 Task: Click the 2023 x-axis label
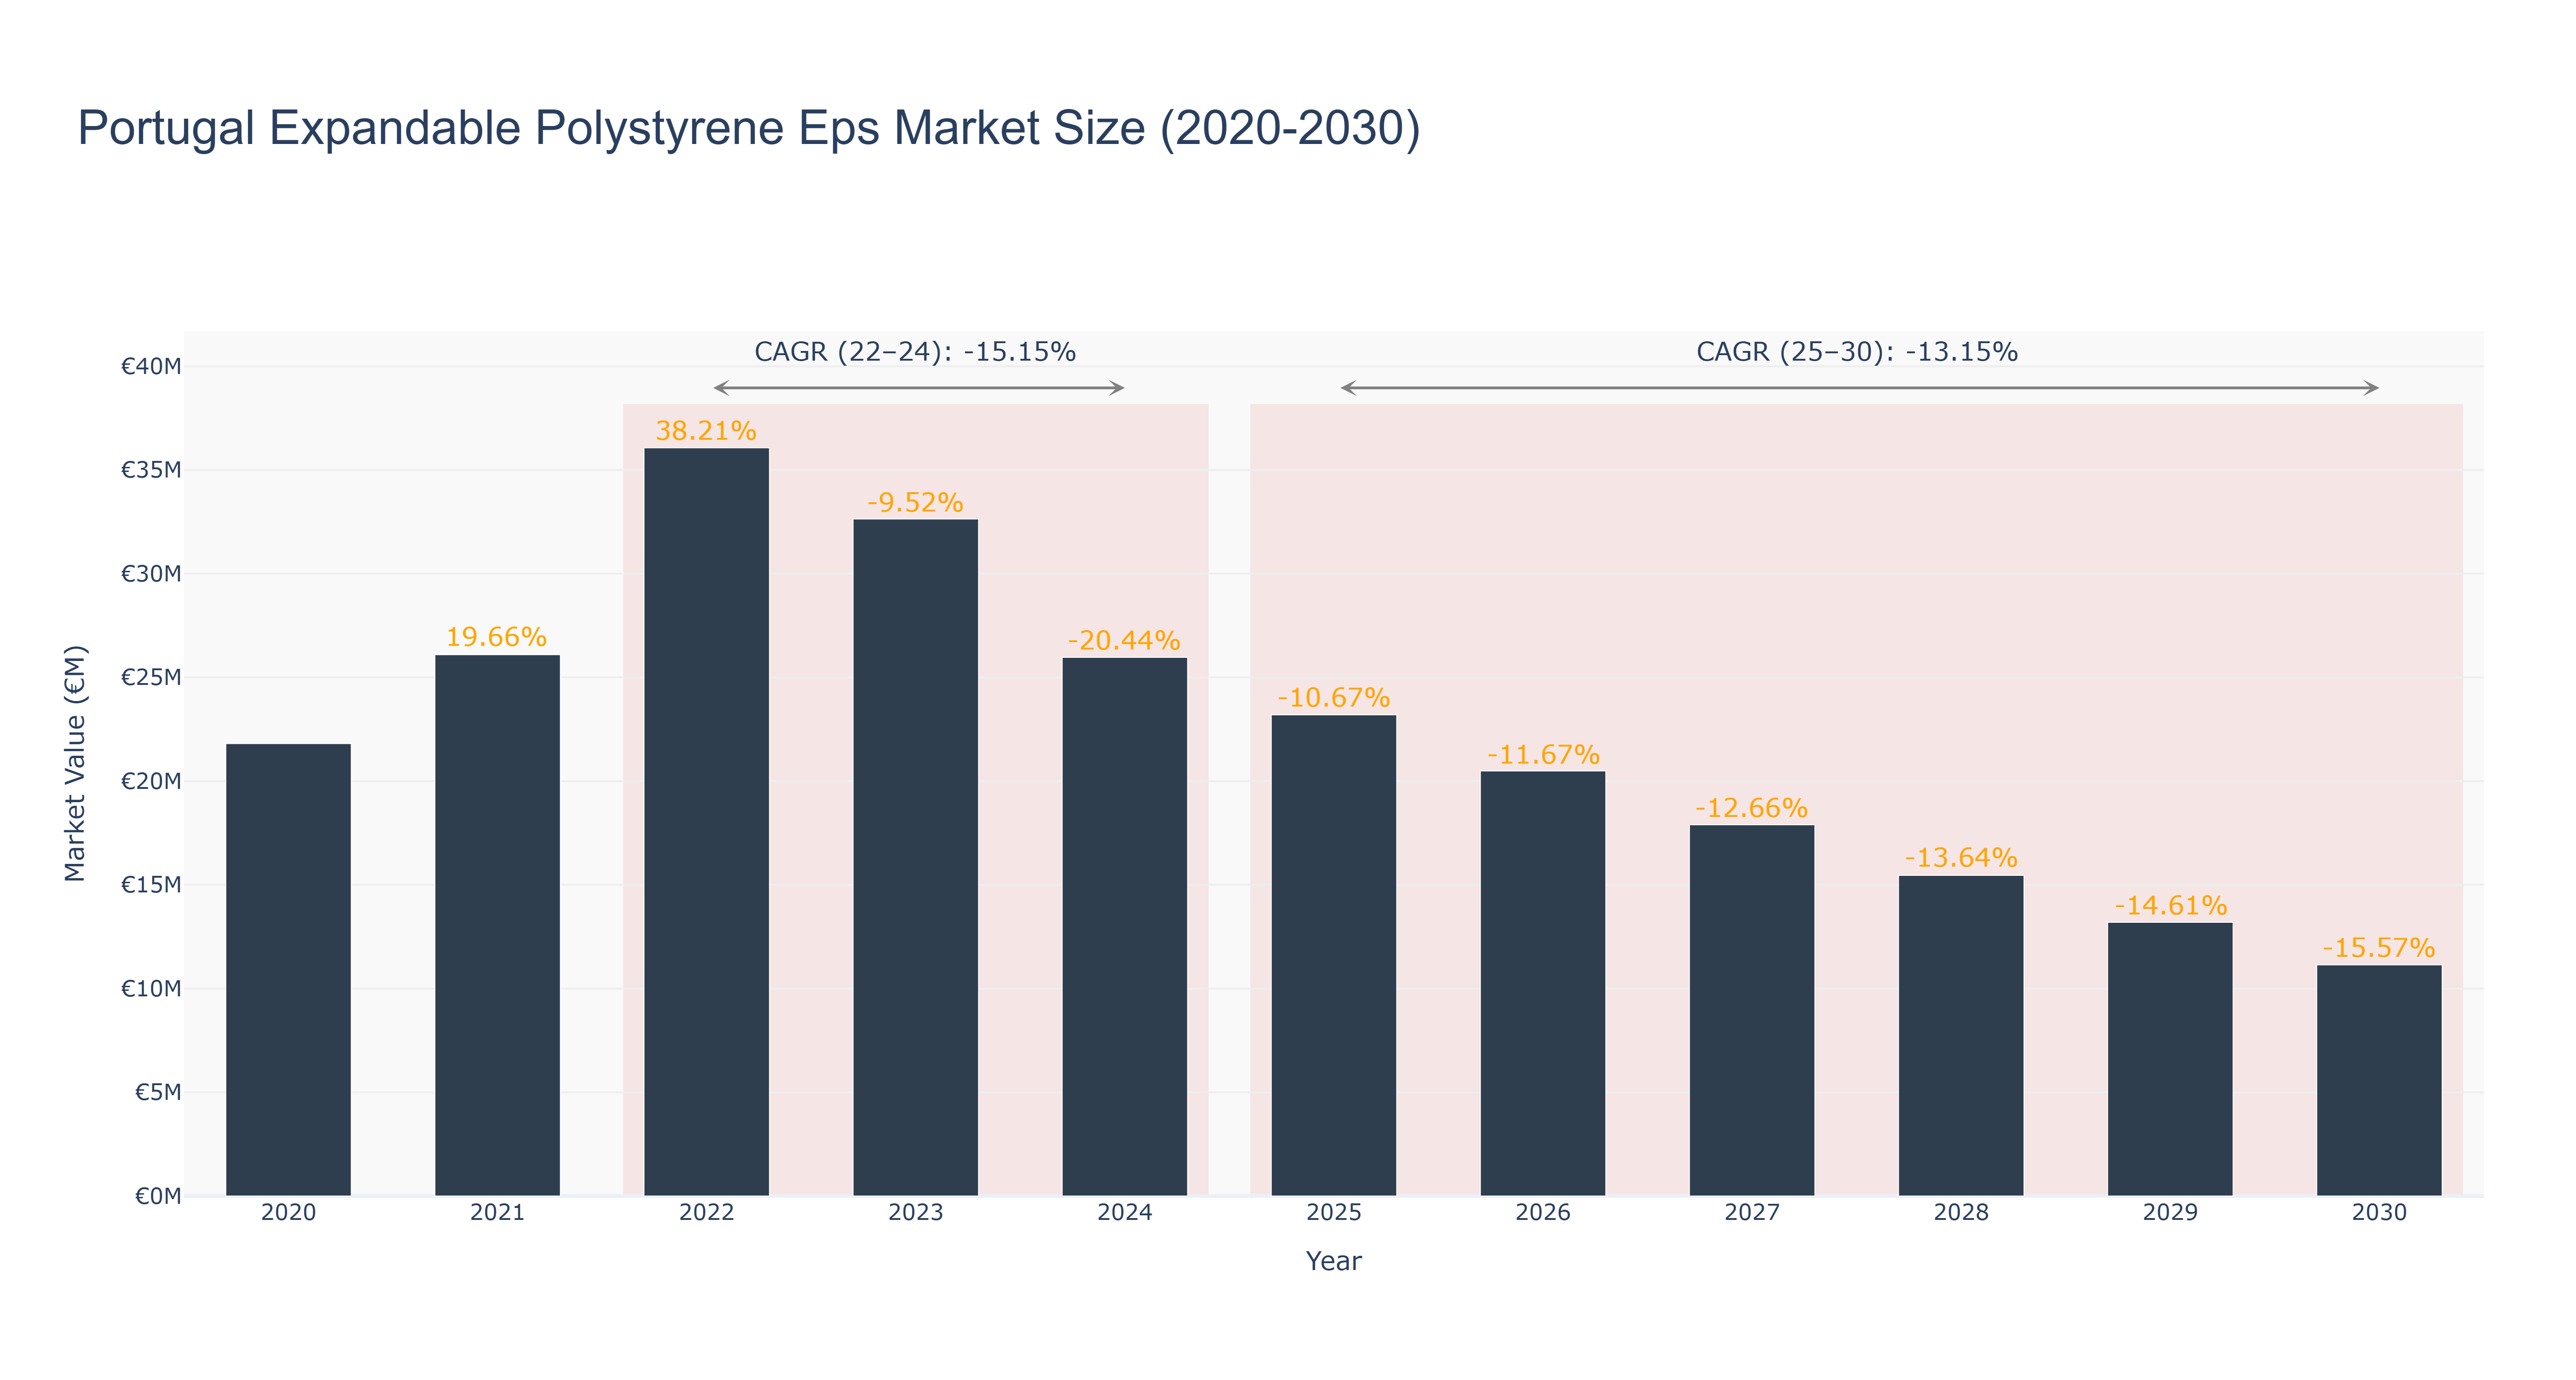pos(915,1213)
